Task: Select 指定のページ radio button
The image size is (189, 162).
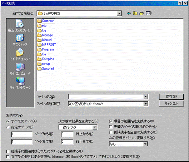Action: tap(8, 127)
